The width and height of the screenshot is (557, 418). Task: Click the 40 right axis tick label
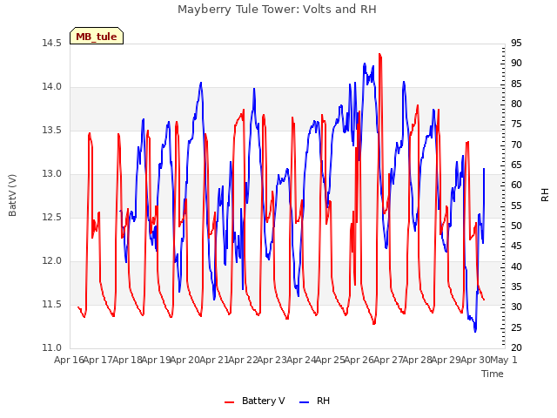(x=516, y=266)
